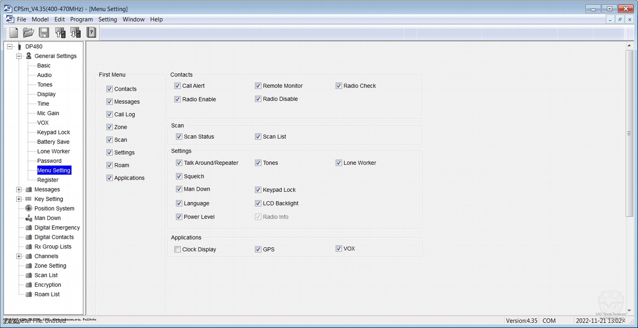Viewport: 638px width, 328px height.
Task: Click the down-arrow radio transfer toolbar icon
Action: [x=75, y=33]
